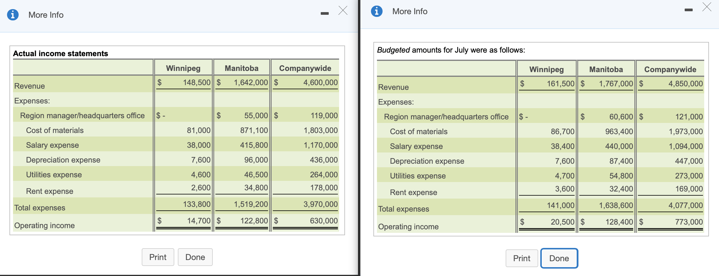Select actual Companywide operating income 630,000

pyautogui.click(x=324, y=221)
